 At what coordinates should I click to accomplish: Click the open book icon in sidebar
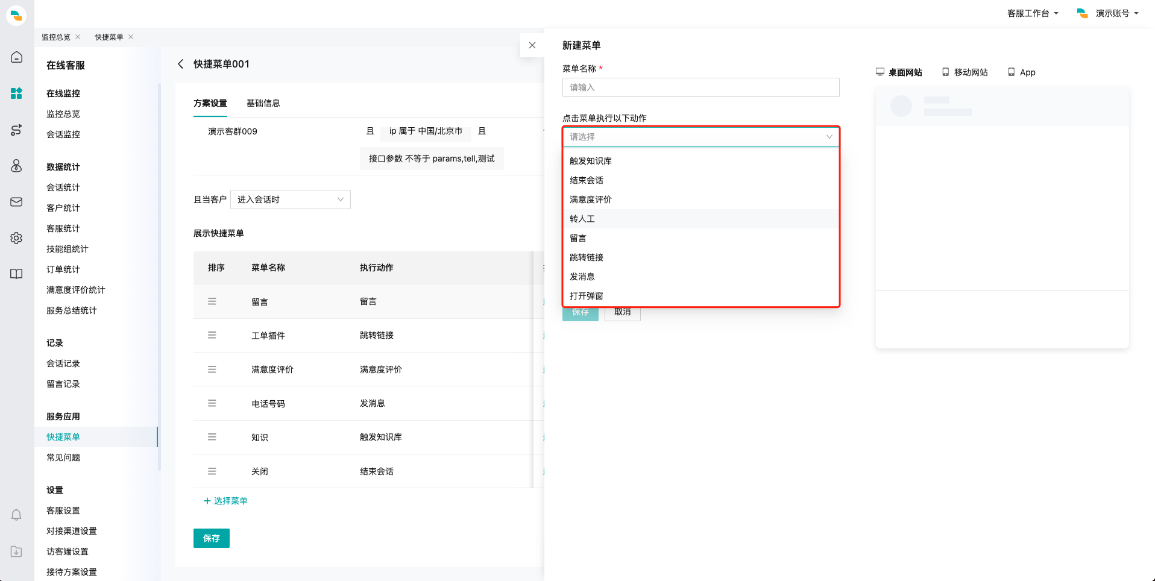(x=16, y=274)
